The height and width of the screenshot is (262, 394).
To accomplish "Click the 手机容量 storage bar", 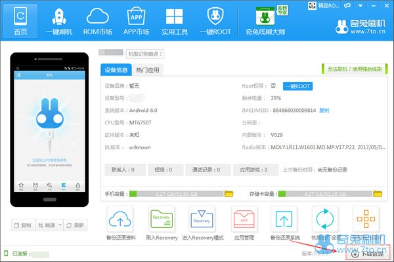I will pos(176,195).
